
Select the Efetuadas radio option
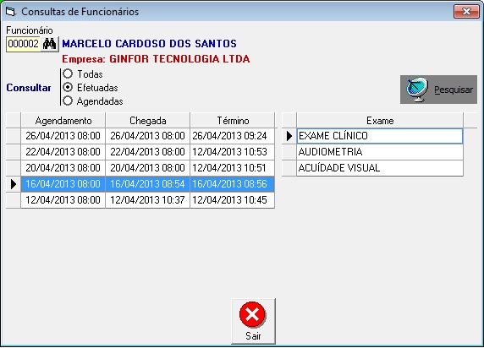click(x=68, y=87)
